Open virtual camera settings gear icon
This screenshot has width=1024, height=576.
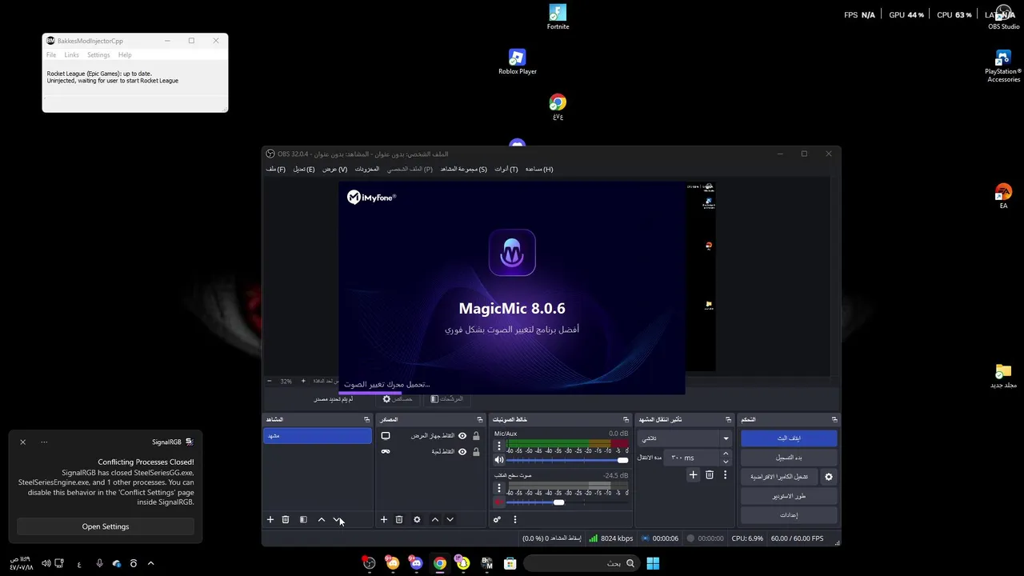(x=829, y=477)
